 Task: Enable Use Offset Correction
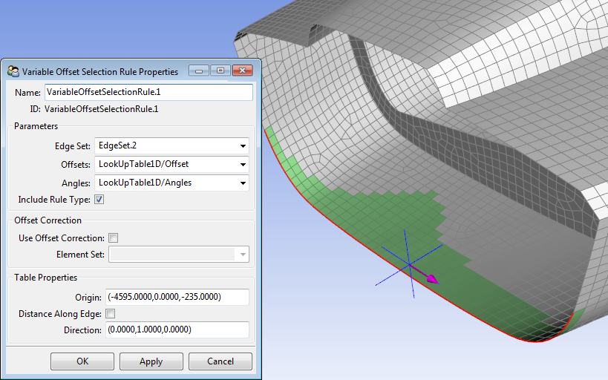pos(114,238)
